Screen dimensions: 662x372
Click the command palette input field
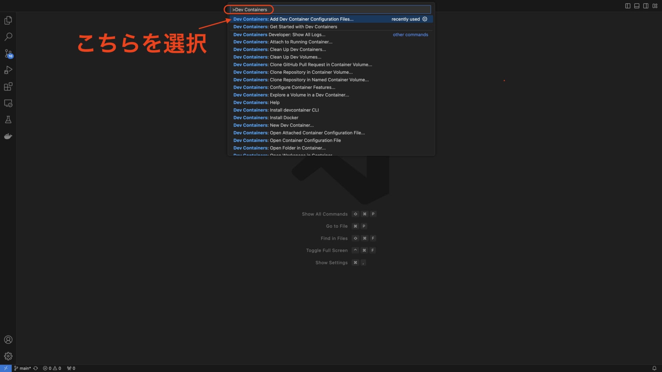pos(330,10)
